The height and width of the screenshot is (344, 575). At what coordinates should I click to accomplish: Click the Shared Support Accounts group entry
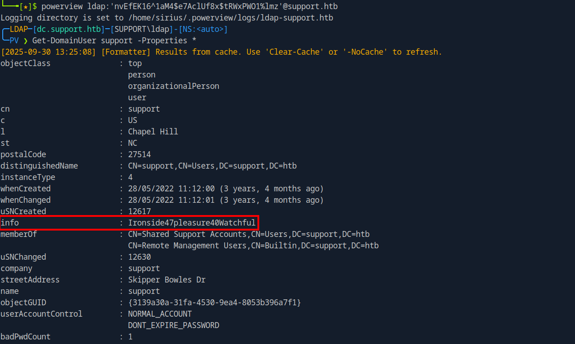pyautogui.click(x=249, y=234)
